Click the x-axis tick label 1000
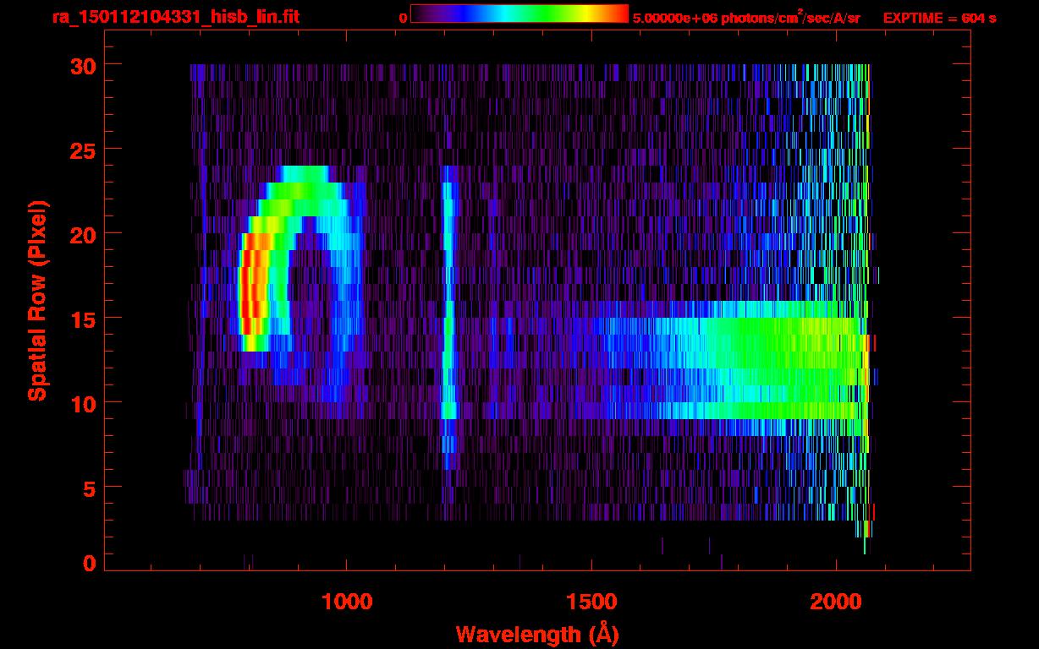This screenshot has height=649, width=1039. [347, 602]
